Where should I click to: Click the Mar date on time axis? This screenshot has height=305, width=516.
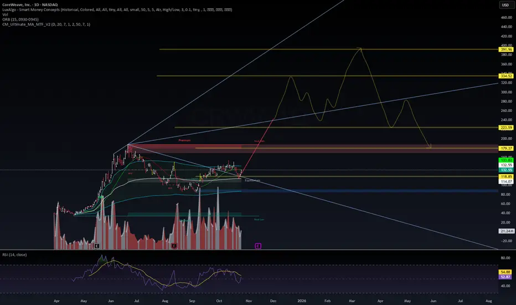pyautogui.click(x=352, y=301)
